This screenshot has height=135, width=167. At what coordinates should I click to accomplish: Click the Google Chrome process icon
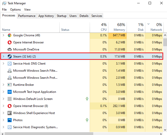click(x=10, y=35)
